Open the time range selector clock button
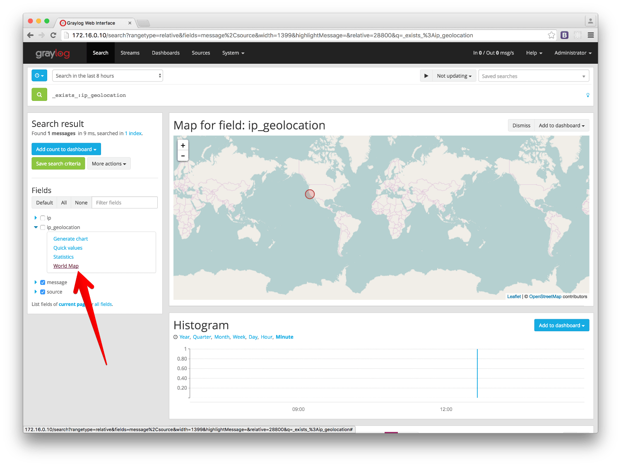This screenshot has height=466, width=621. [39, 76]
